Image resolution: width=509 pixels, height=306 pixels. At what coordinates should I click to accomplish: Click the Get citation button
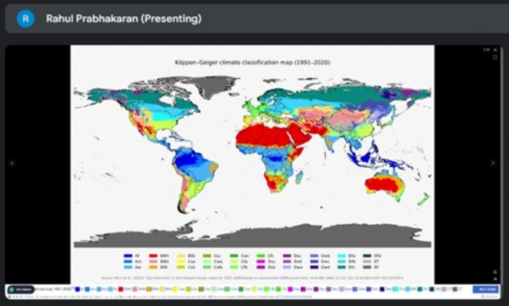20,289
